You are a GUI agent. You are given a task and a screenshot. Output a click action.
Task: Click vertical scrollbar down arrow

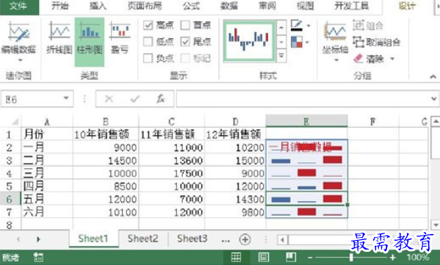pos(436,225)
